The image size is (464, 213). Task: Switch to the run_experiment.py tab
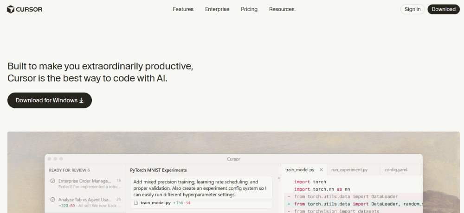pos(349,170)
